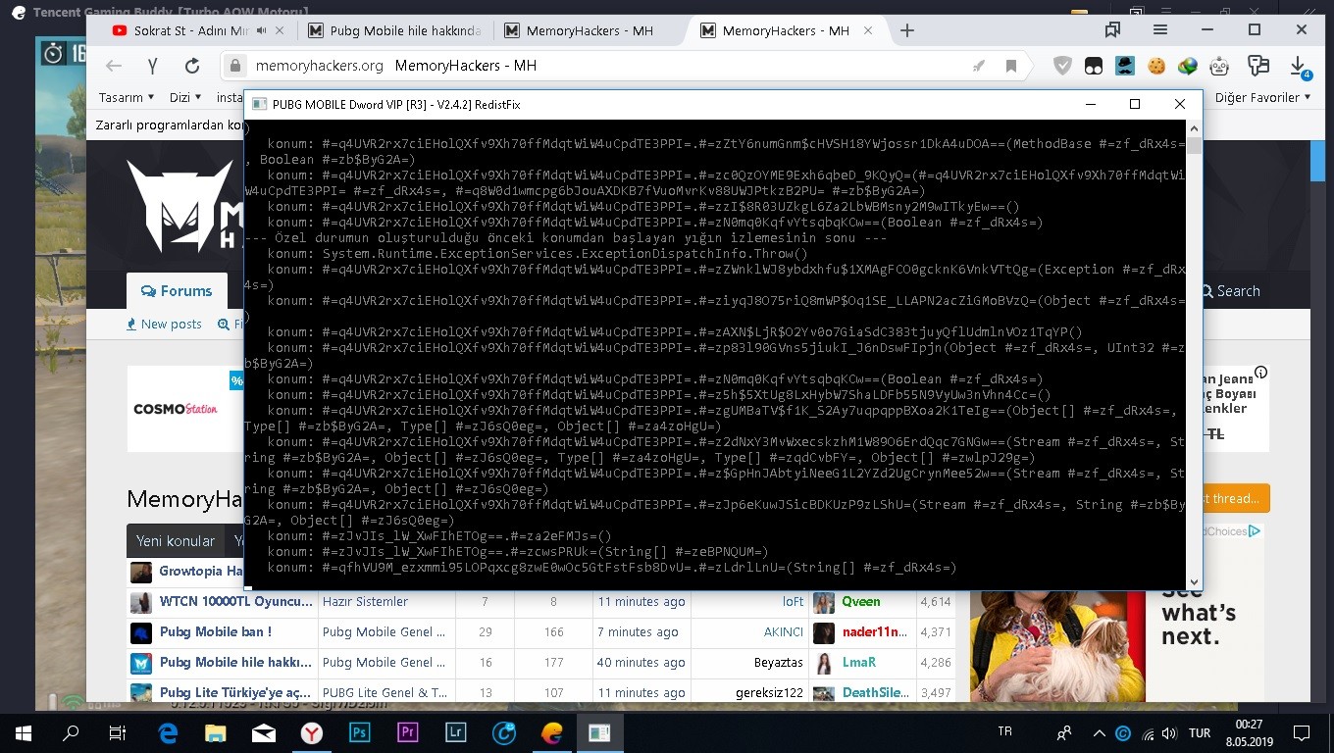Open volume control in system tray

1168,732
